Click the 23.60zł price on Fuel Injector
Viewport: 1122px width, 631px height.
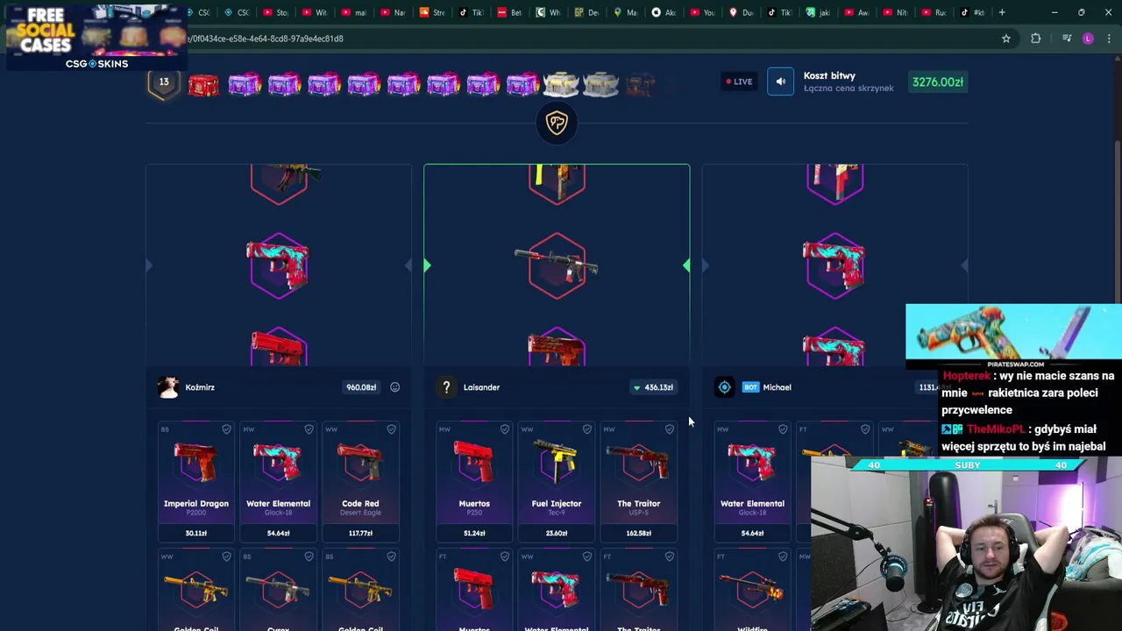[x=556, y=533]
